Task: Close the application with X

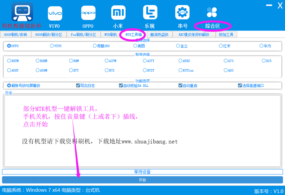Action: [280, 5]
